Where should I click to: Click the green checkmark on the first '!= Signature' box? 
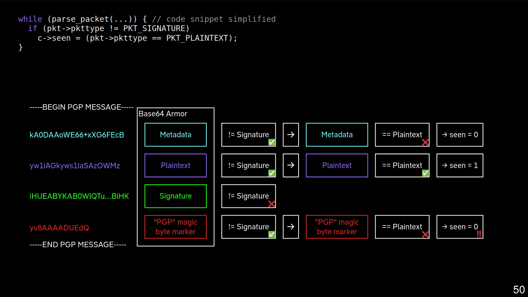click(x=271, y=142)
